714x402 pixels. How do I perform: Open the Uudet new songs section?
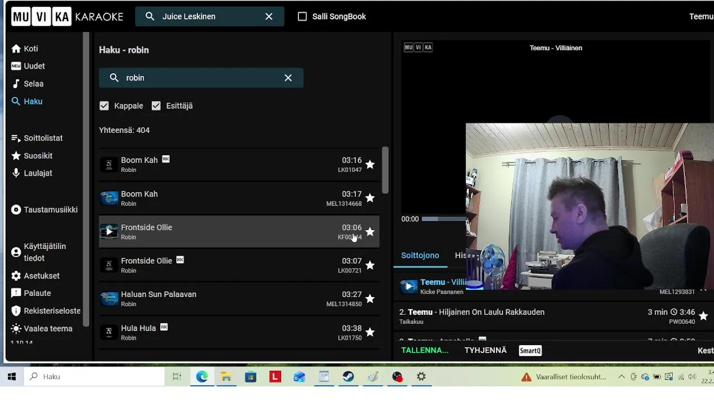[28, 66]
